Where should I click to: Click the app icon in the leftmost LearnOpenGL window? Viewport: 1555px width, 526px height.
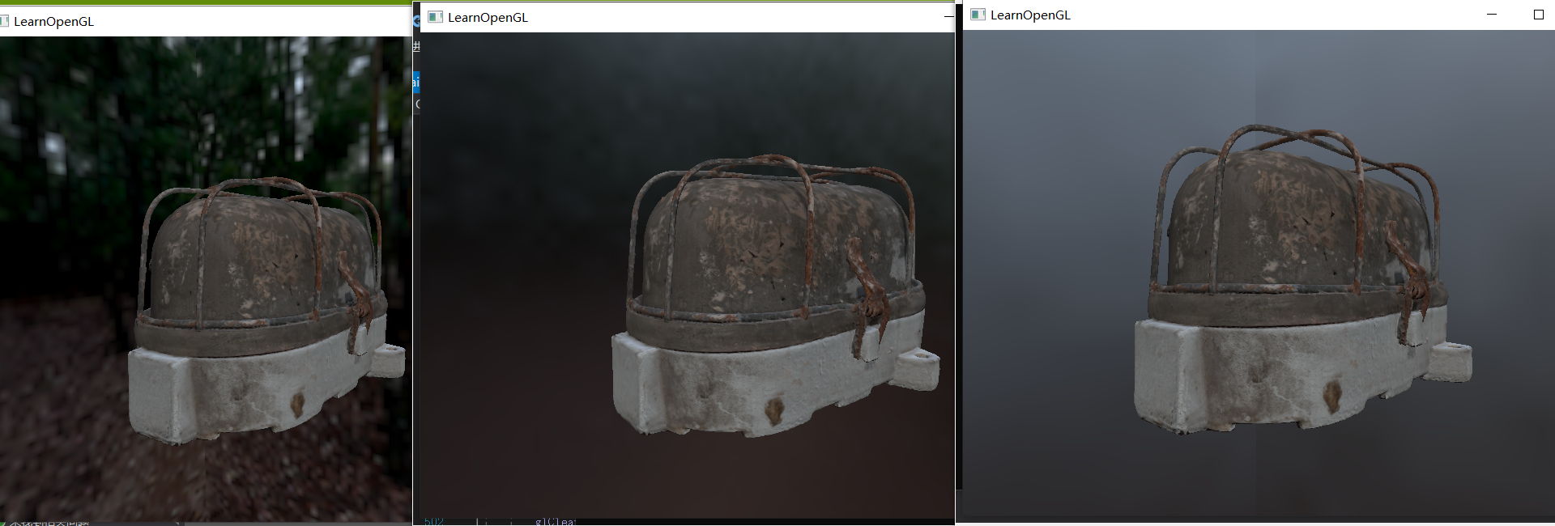pos(4,21)
